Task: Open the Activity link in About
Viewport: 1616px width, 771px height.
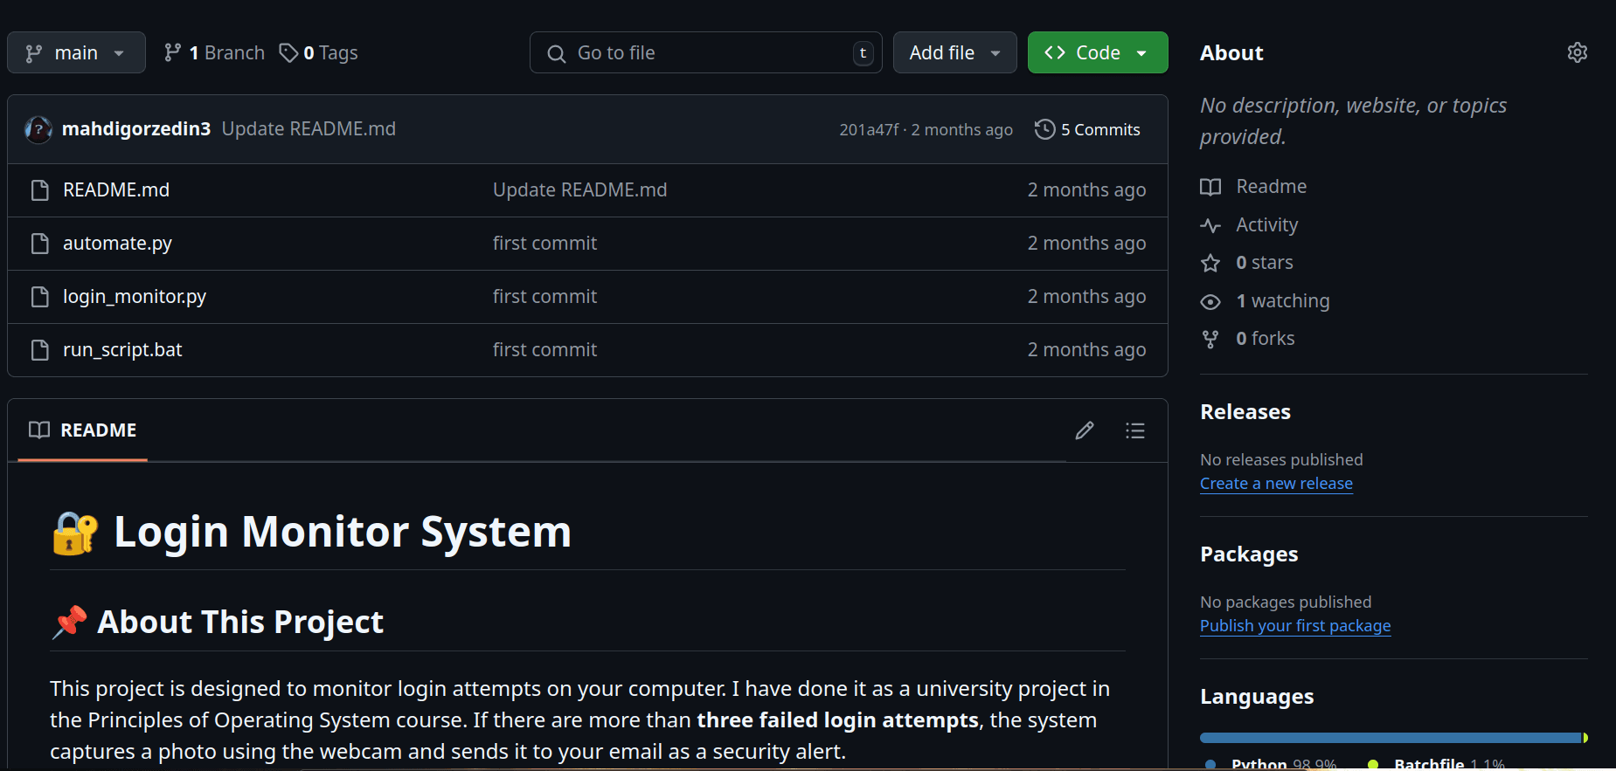Action: point(1266,224)
